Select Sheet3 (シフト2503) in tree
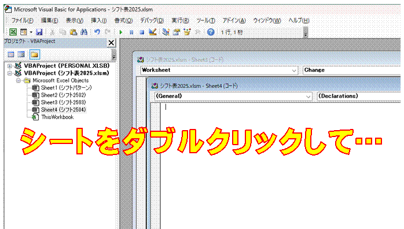The width and height of the screenshot is (404, 229). click(64, 102)
